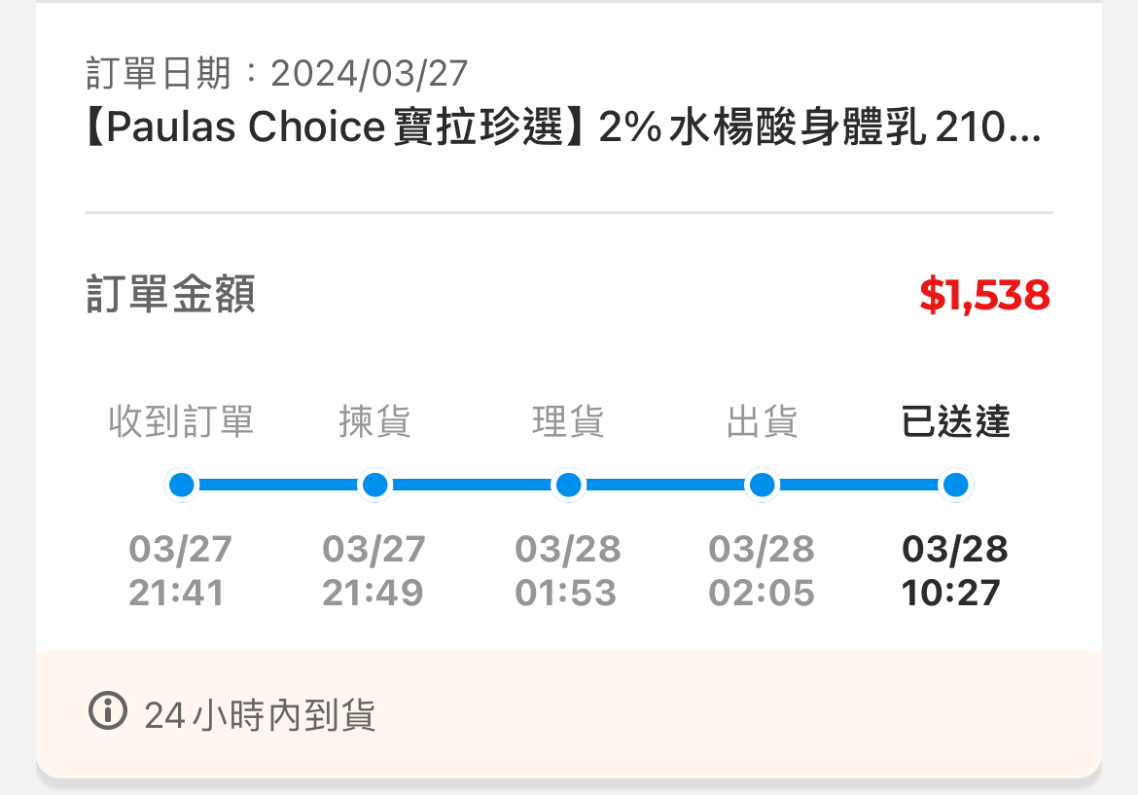Click the order date 2024/03/27 text
1138x795 pixels.
(370, 73)
